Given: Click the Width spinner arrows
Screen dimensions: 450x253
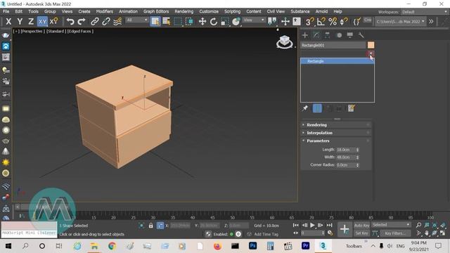Looking at the screenshot, I should (357, 157).
